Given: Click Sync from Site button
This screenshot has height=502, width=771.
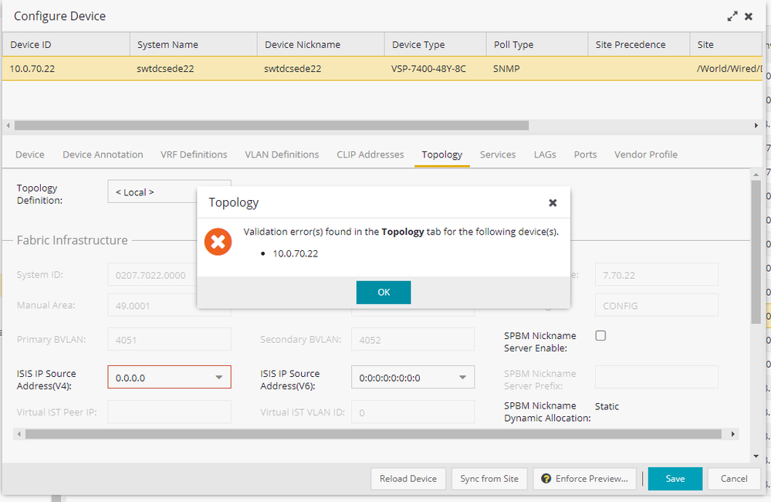Looking at the screenshot, I should click(x=489, y=479).
